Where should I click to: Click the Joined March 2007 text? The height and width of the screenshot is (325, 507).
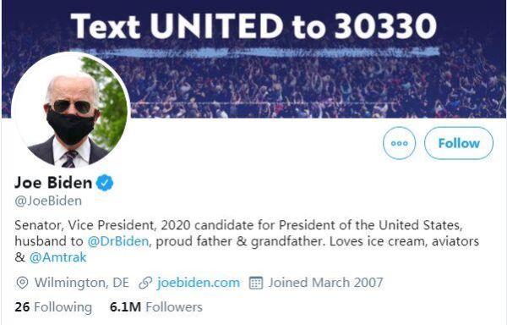(325, 283)
